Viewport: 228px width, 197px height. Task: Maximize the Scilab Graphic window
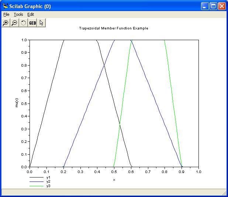tap(213, 6)
